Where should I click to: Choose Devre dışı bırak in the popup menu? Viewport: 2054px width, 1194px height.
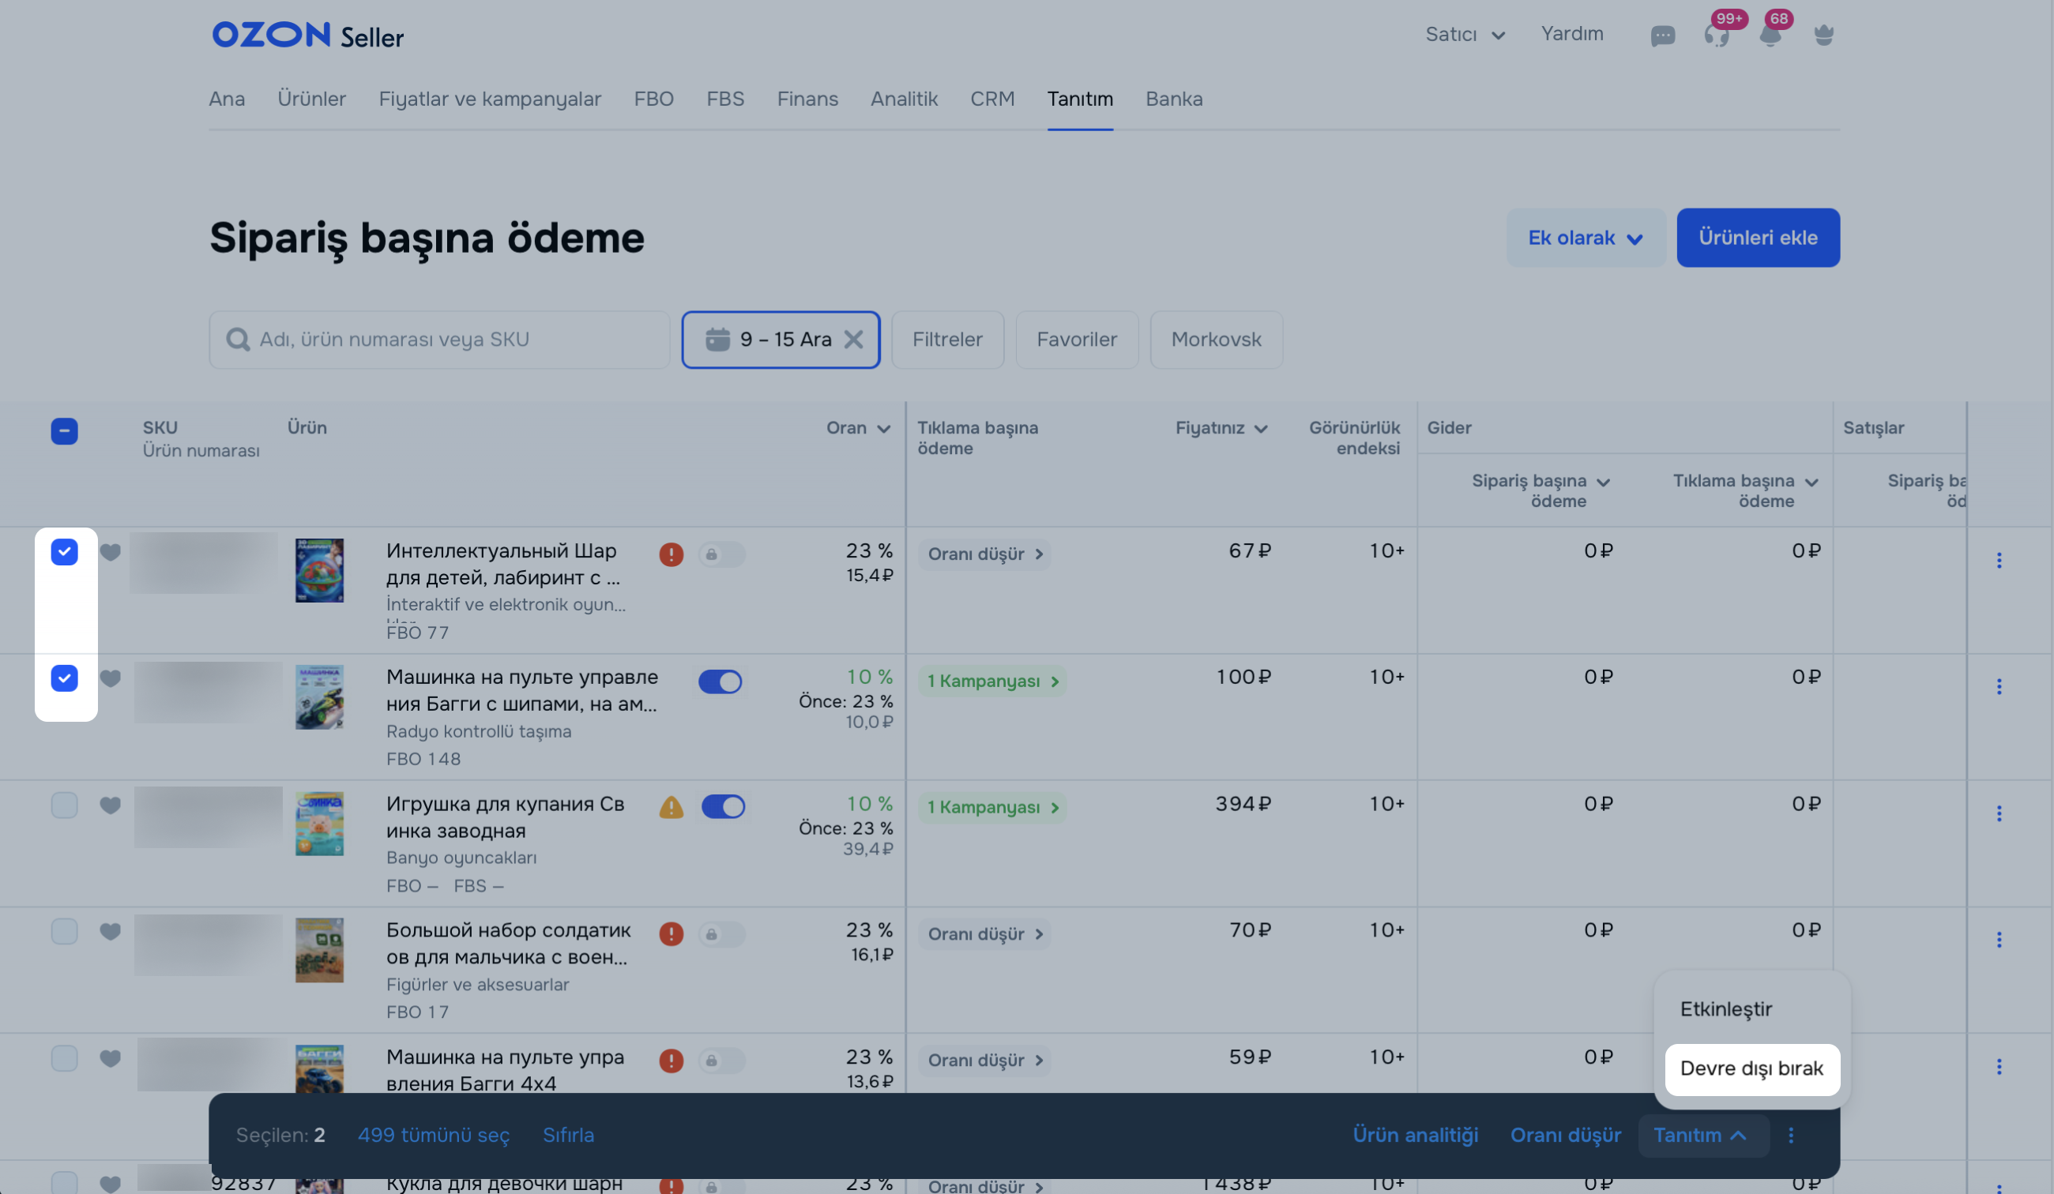(x=1751, y=1068)
